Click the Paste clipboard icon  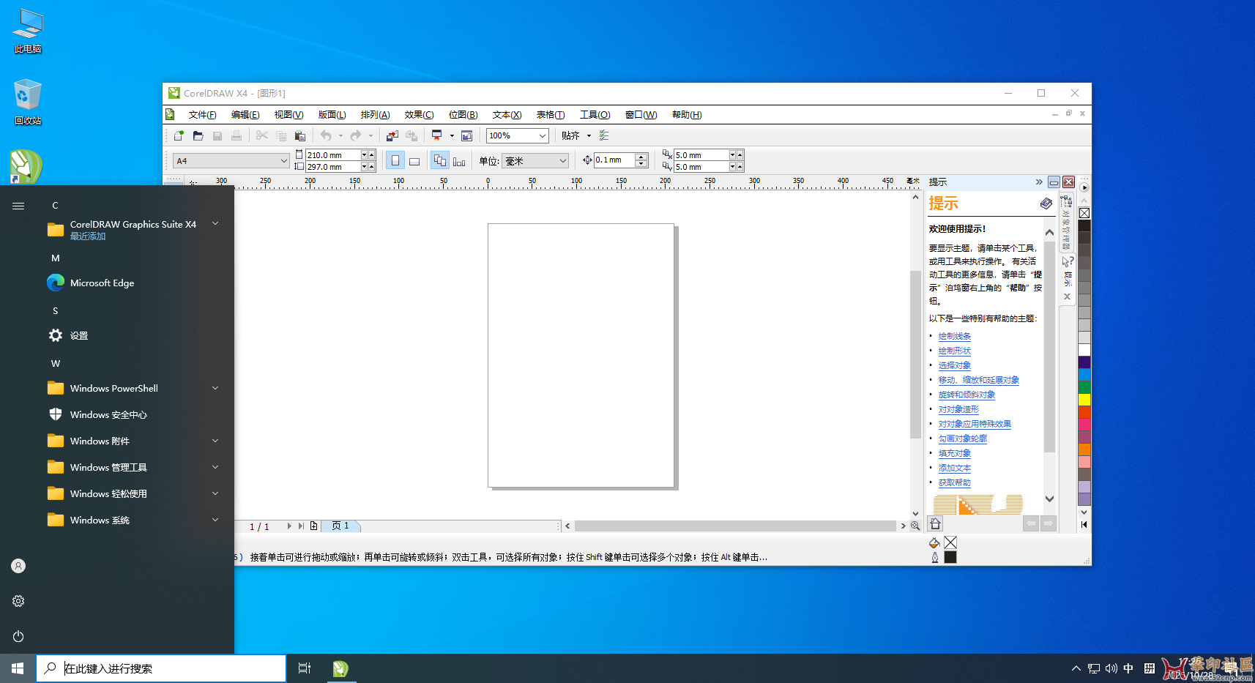[300, 135]
